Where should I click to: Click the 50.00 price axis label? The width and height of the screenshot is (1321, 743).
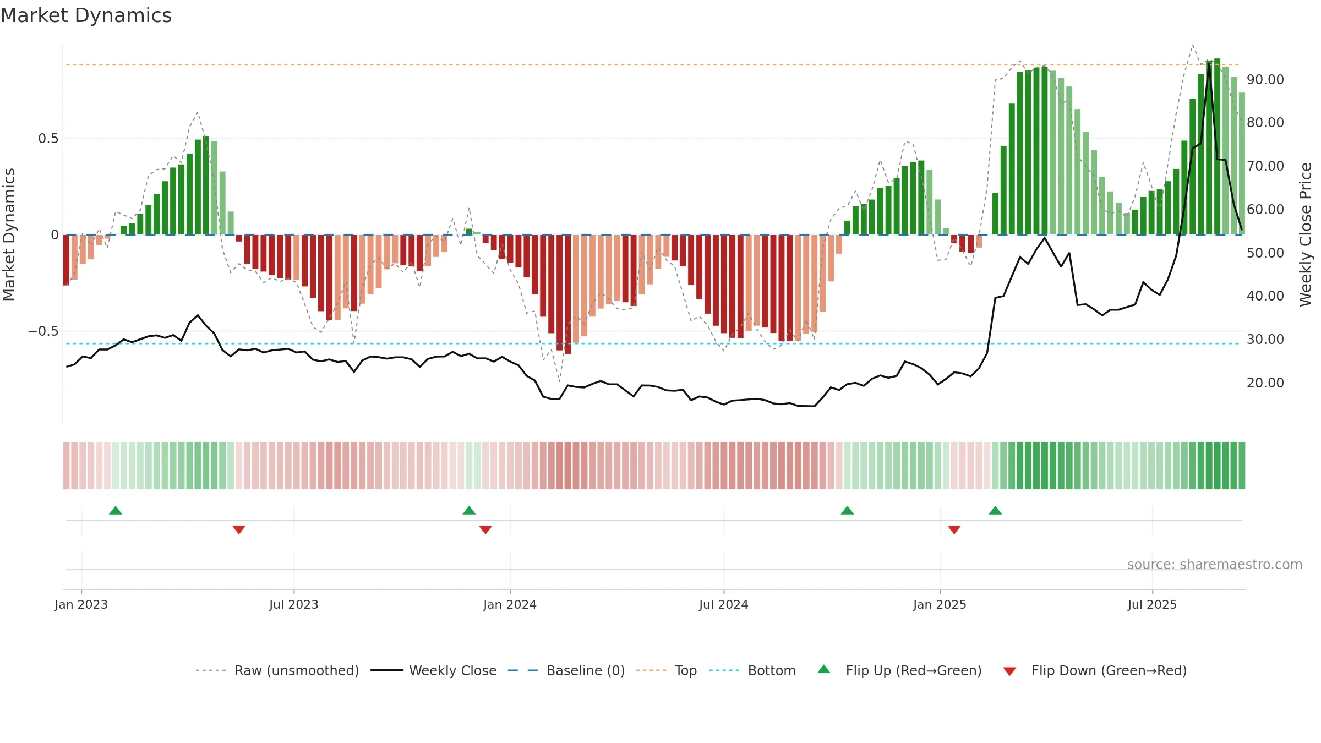tap(1265, 253)
